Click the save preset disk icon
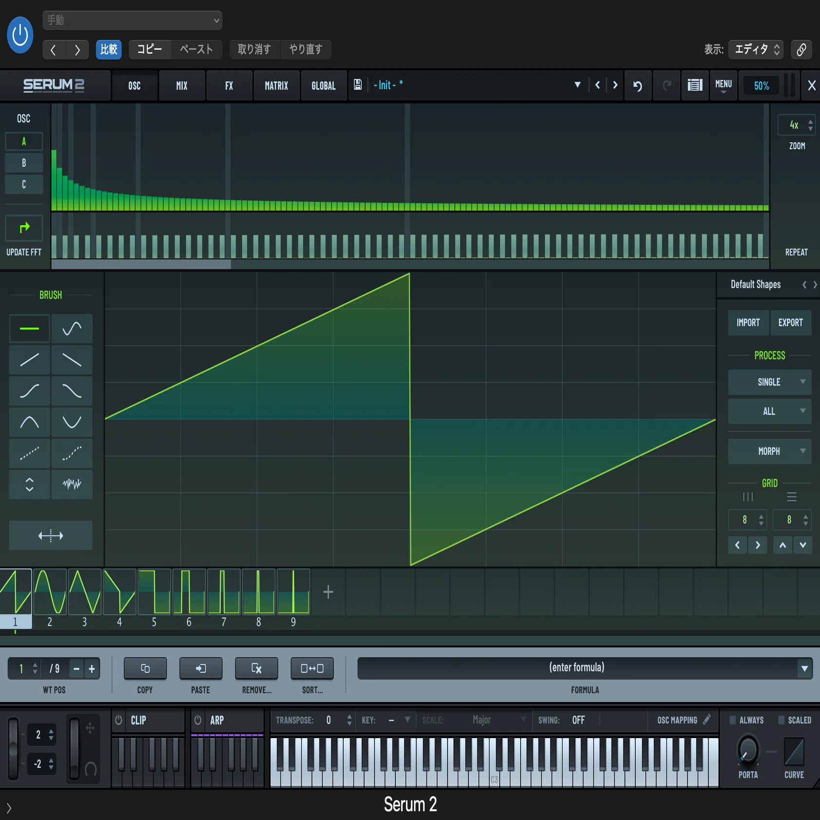This screenshot has width=820, height=820. [x=357, y=85]
